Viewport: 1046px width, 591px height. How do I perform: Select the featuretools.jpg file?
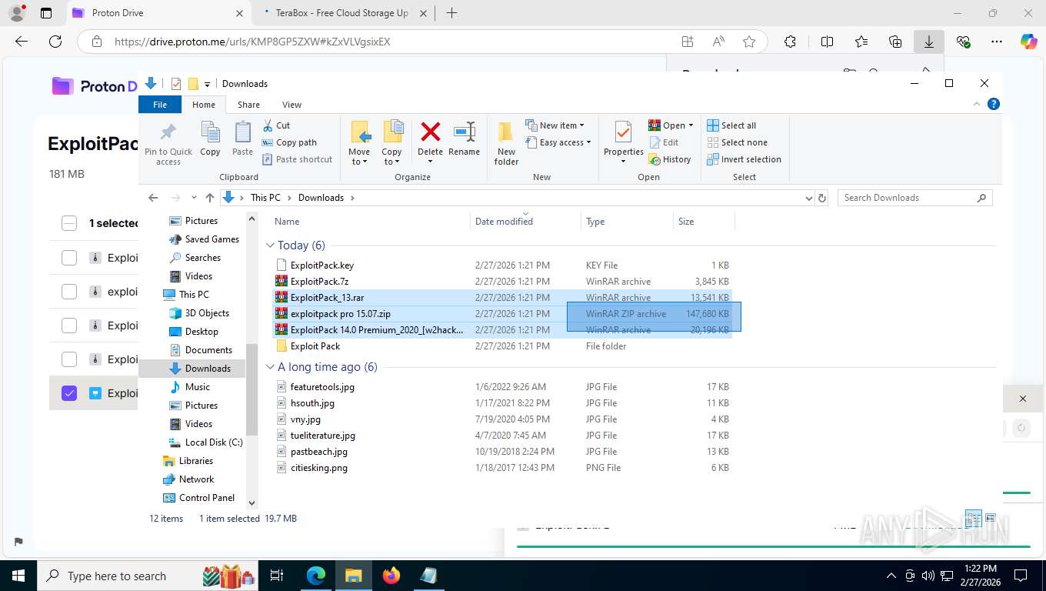(x=322, y=387)
